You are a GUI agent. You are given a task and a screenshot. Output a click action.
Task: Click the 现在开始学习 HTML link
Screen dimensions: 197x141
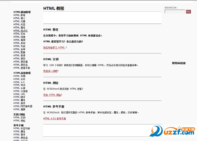click(x=54, y=48)
